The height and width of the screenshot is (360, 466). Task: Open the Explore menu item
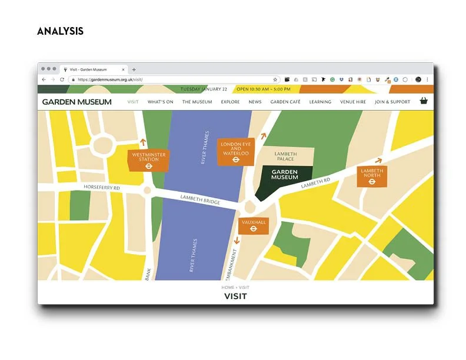tap(230, 102)
